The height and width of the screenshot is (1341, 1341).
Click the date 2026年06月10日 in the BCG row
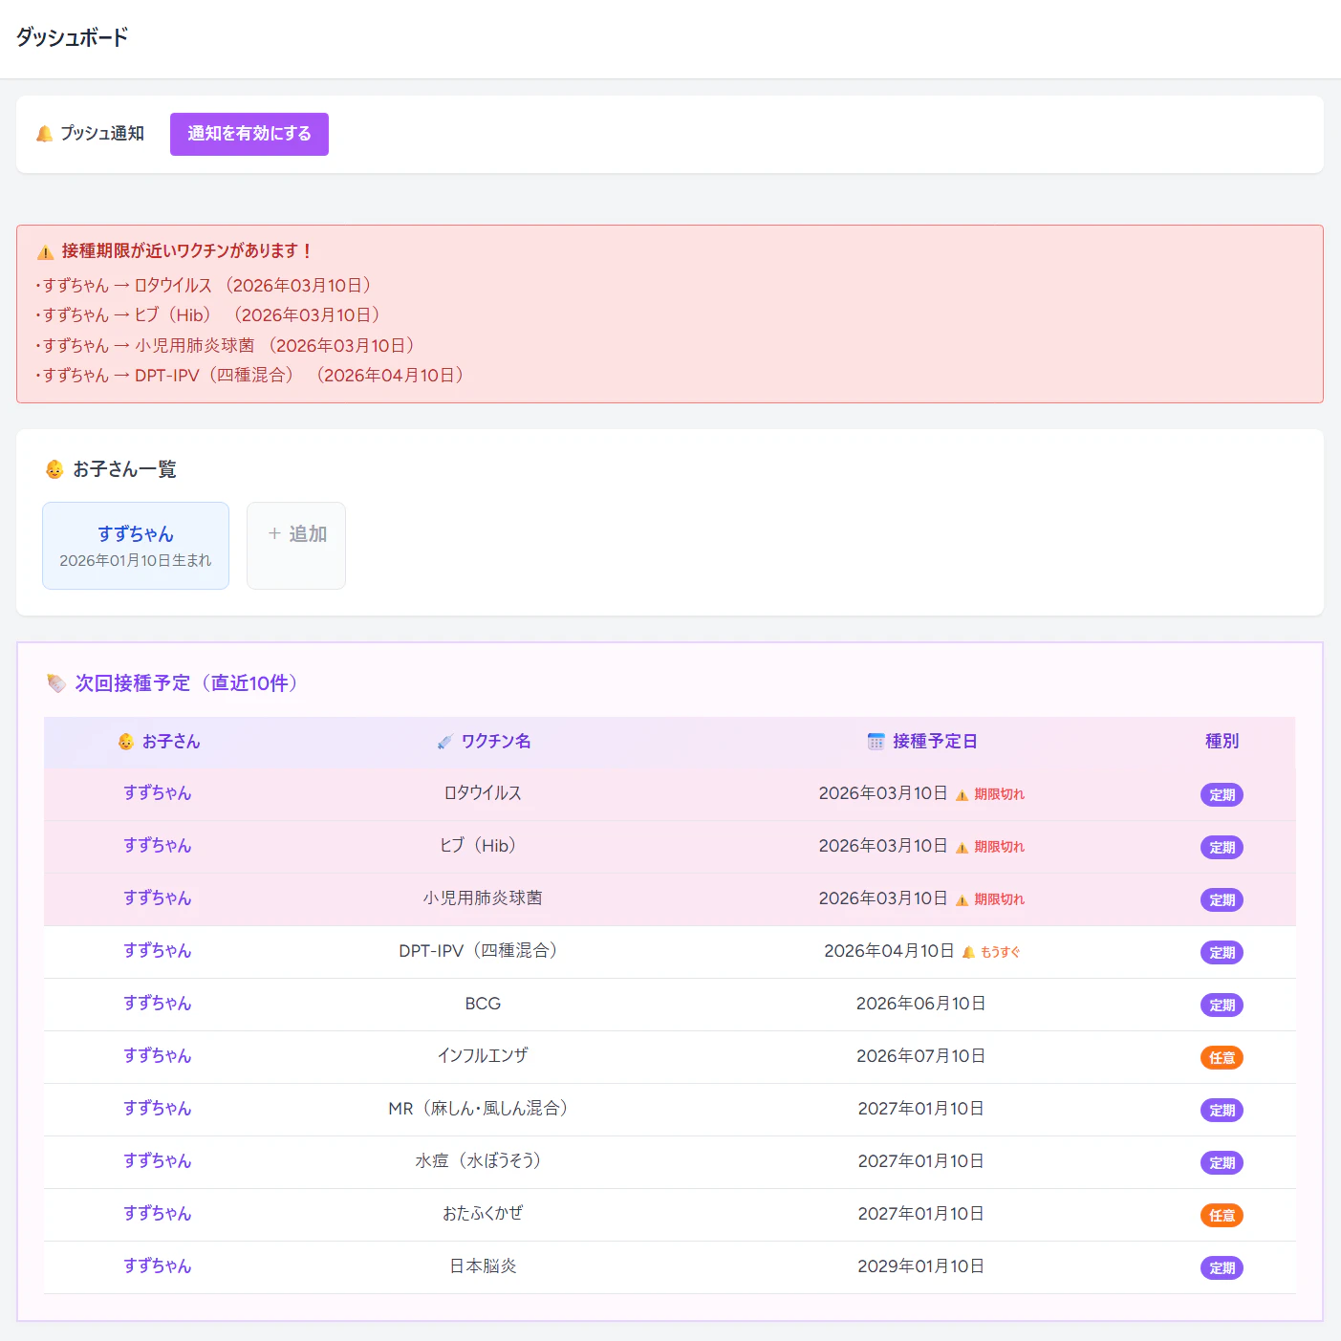(921, 1004)
